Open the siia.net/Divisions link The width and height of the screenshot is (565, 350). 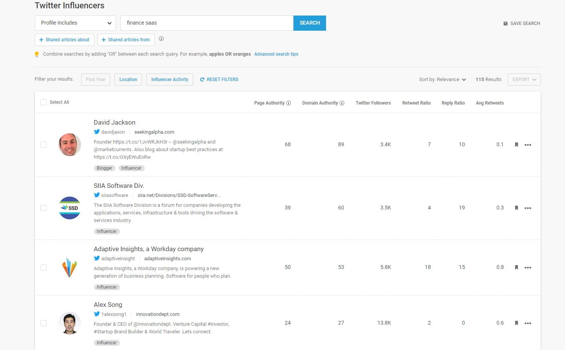[x=179, y=195]
